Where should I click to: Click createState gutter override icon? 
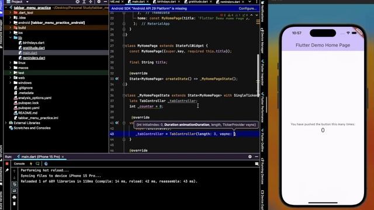tap(117, 79)
